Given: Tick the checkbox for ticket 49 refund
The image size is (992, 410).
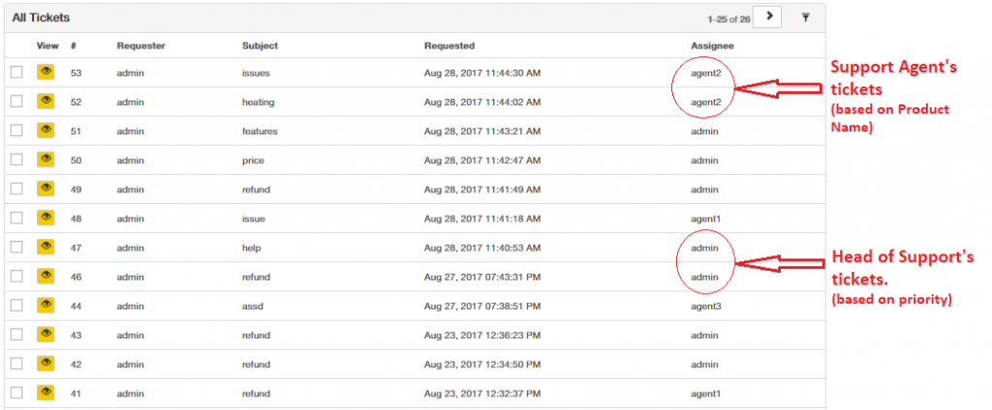Looking at the screenshot, I should 16,189.
